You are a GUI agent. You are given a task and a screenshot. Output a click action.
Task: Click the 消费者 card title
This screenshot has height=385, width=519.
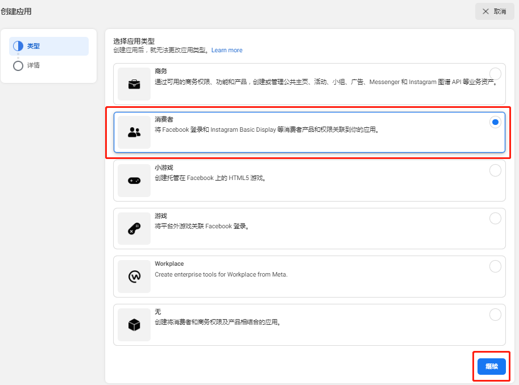coord(164,119)
